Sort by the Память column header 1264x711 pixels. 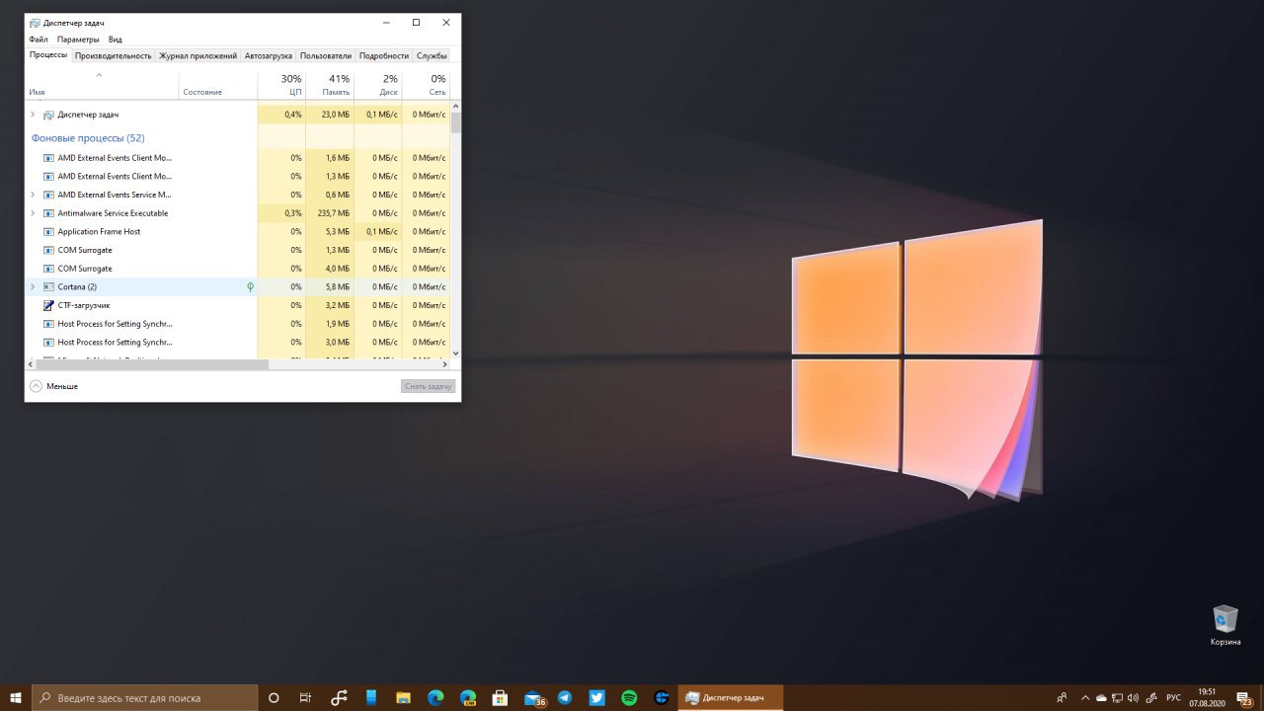click(330, 85)
